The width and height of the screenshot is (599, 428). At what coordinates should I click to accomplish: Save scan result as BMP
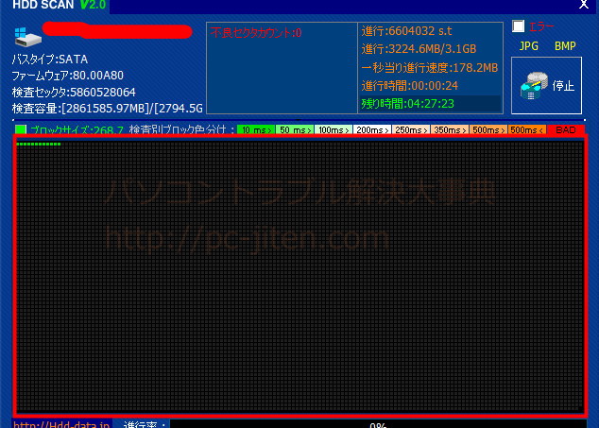(x=565, y=45)
